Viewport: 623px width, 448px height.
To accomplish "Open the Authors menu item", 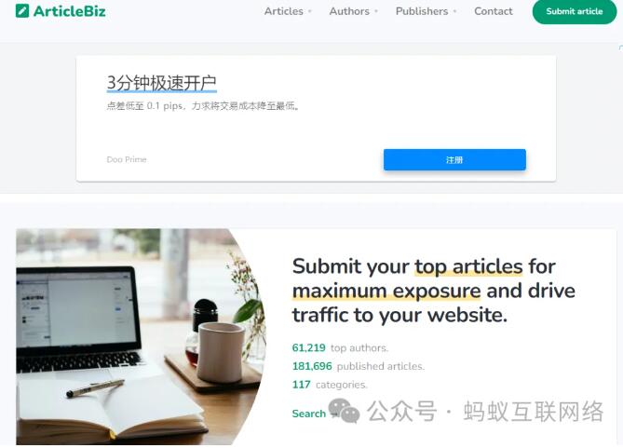I will pyautogui.click(x=349, y=11).
